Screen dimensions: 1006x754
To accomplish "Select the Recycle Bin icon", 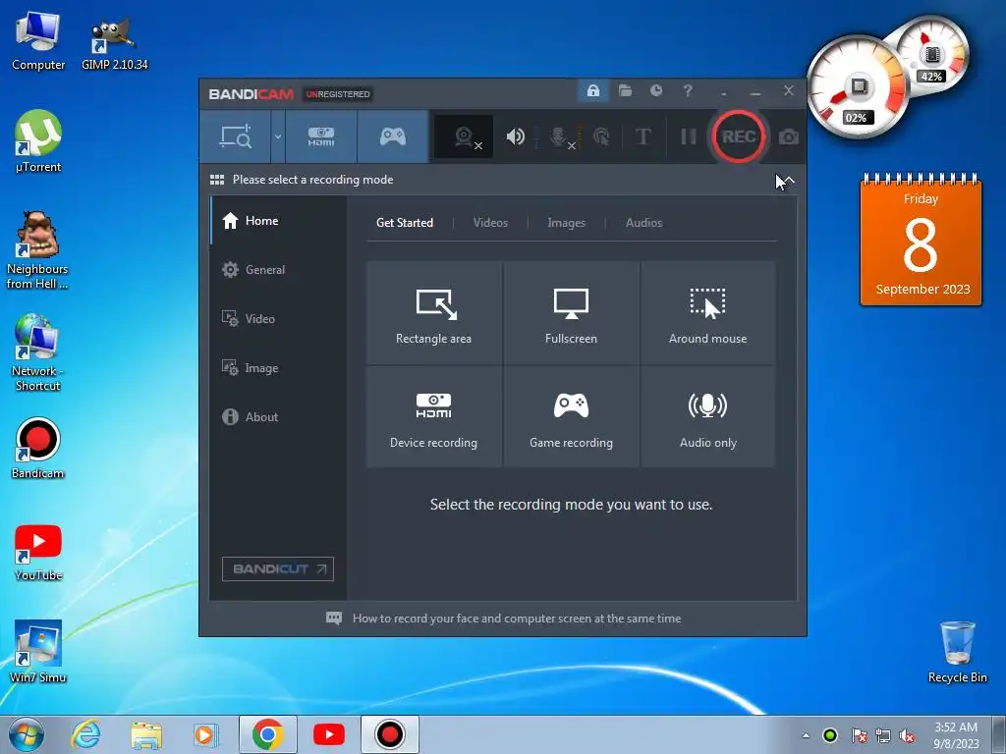I will 957,652.
